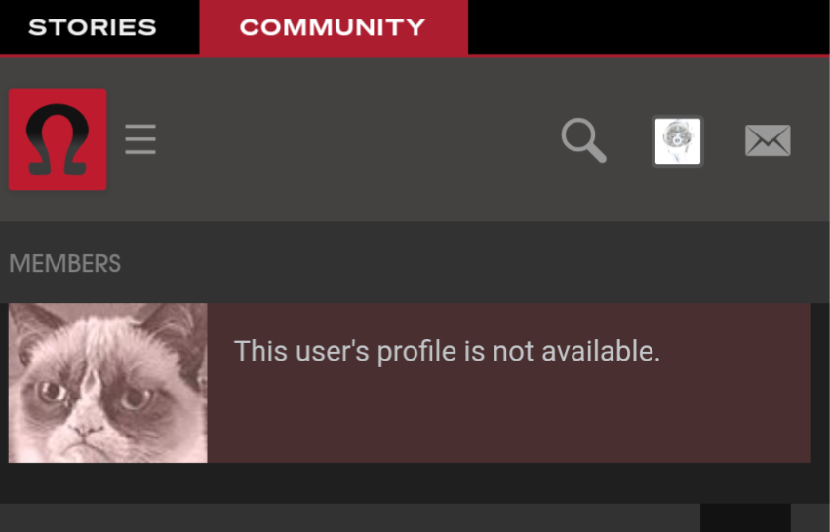
Task: Click the maroon error banner background
Action: point(508,423)
